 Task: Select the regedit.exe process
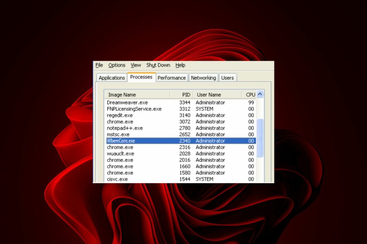coord(180,115)
